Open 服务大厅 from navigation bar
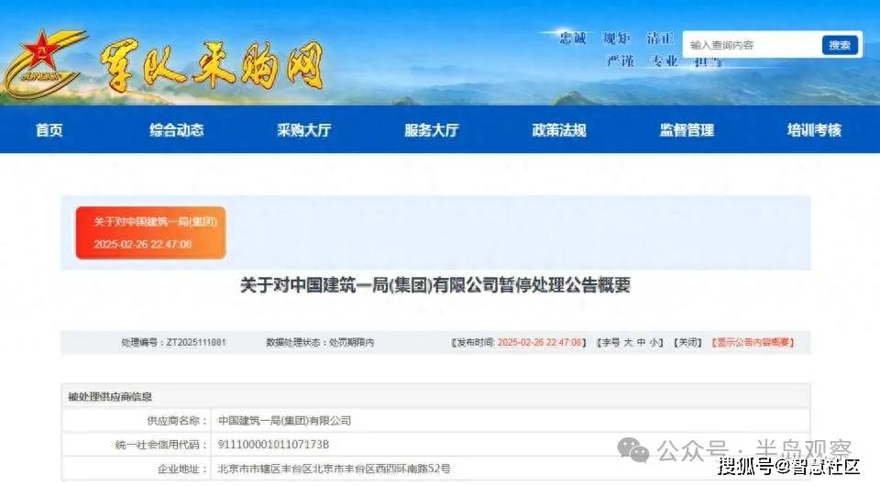880x486 pixels. coord(432,130)
